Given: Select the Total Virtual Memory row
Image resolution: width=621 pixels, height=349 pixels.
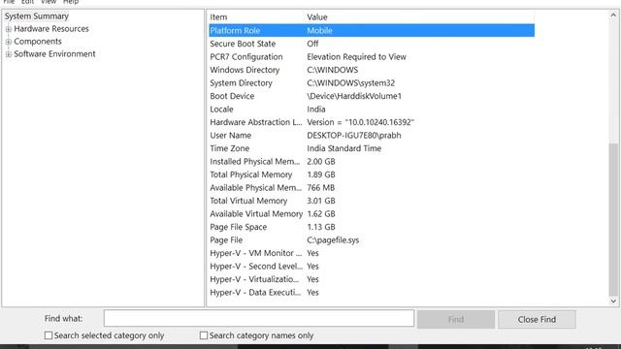Looking at the screenshot, I should [x=372, y=201].
